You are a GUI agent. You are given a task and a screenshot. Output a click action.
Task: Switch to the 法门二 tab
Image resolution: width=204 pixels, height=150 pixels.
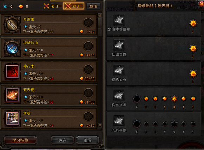click(74, 6)
